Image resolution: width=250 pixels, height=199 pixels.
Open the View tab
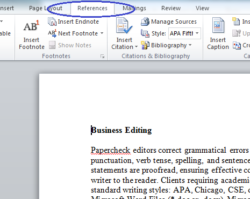point(202,8)
